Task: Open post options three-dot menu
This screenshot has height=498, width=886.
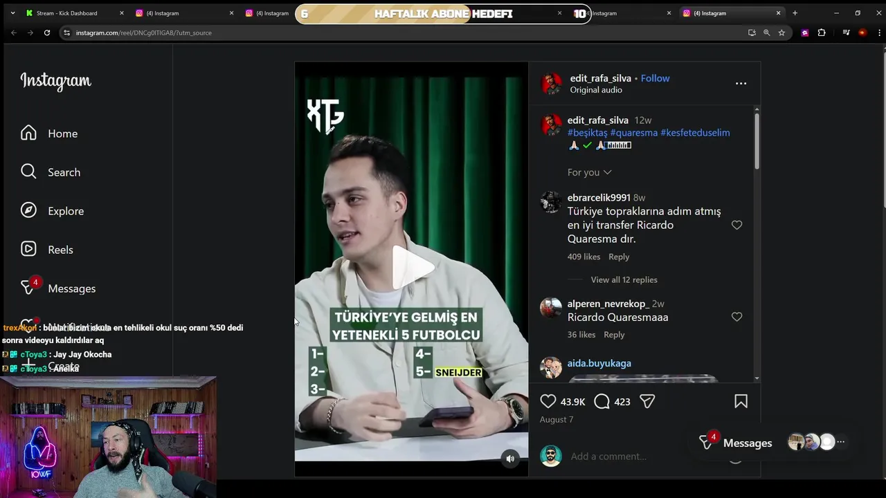Action: pos(741,83)
